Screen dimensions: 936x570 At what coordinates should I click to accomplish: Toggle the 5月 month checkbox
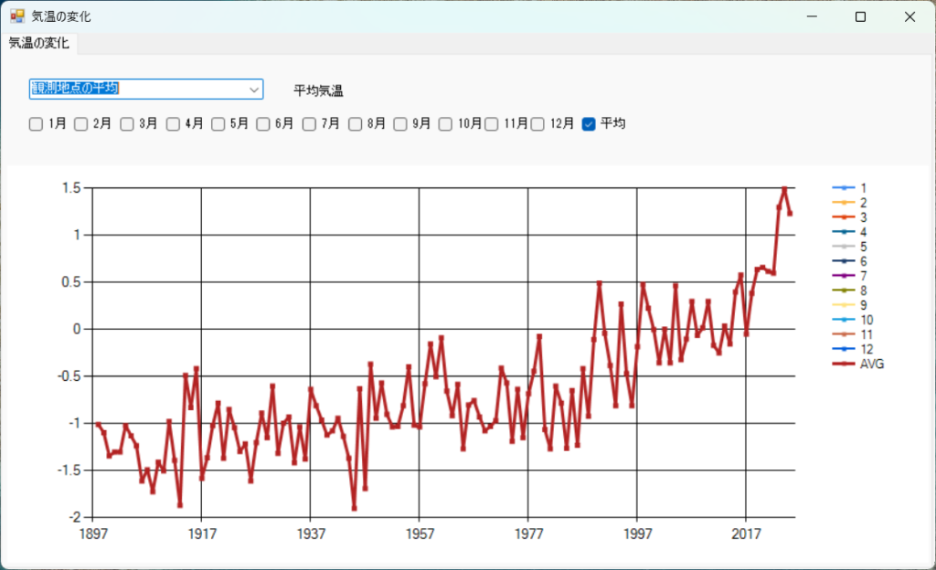coord(218,124)
